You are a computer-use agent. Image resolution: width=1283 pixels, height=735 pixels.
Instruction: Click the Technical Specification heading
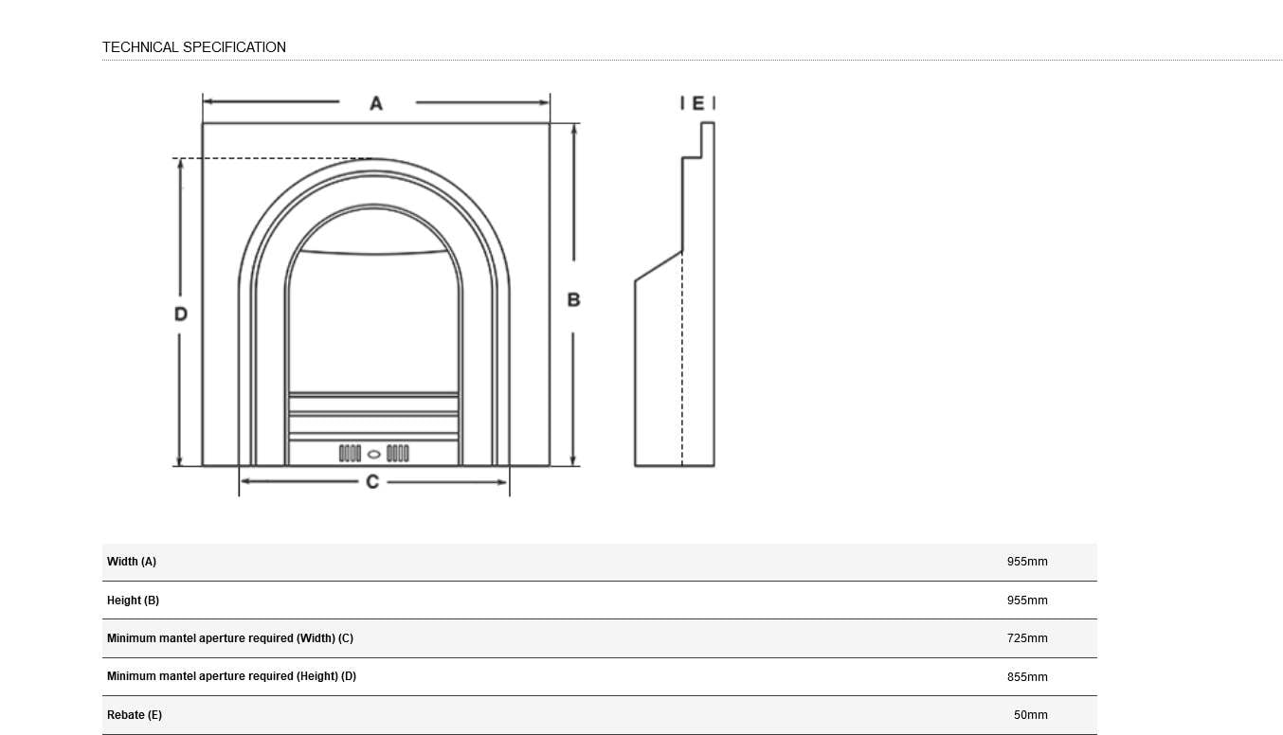tap(194, 47)
